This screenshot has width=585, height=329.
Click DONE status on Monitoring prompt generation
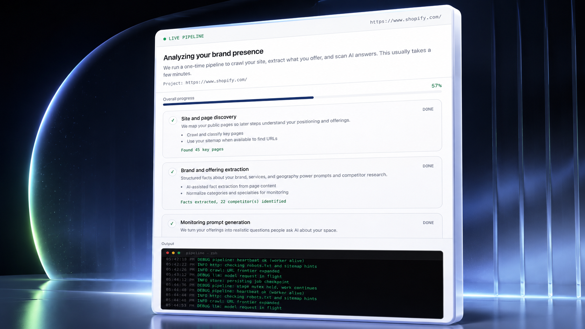click(x=428, y=223)
